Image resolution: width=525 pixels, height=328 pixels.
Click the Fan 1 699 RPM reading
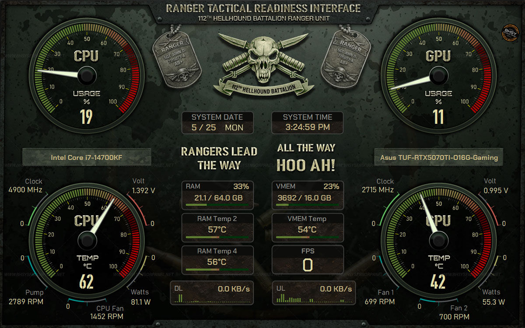(x=380, y=302)
